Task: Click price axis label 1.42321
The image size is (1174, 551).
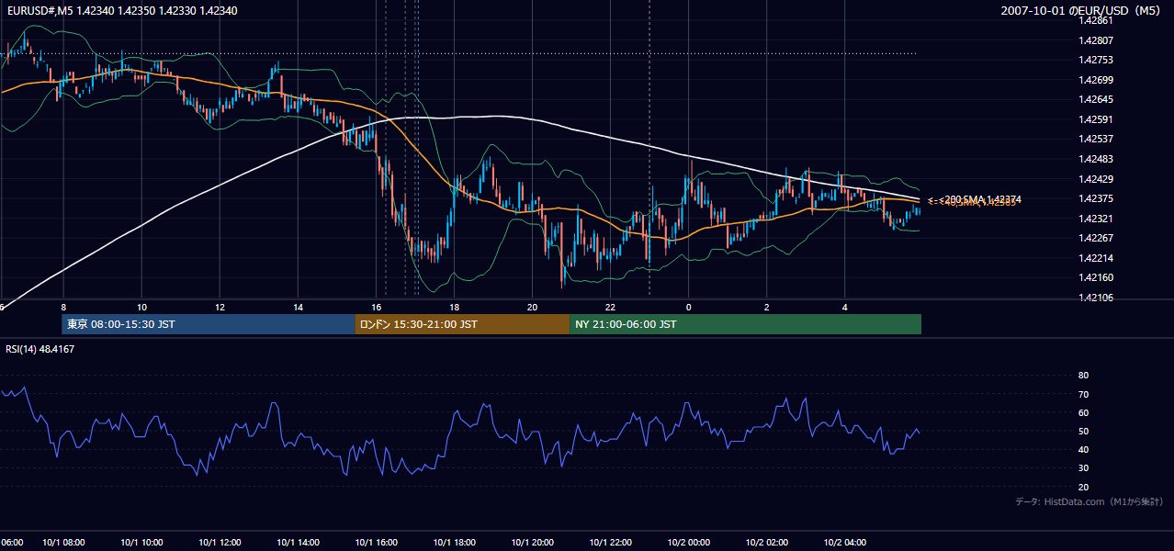Action: 1096,219
